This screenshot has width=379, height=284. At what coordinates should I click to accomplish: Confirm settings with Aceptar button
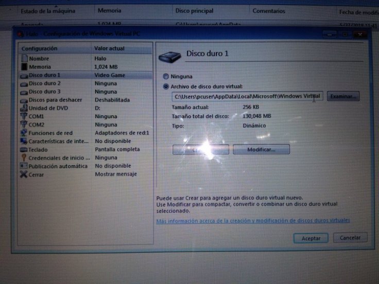tap(311, 238)
